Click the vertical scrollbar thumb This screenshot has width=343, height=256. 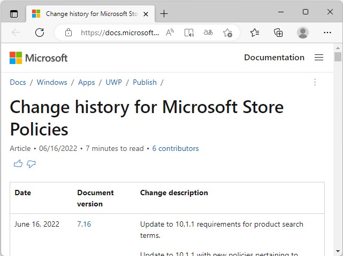pos(338,57)
